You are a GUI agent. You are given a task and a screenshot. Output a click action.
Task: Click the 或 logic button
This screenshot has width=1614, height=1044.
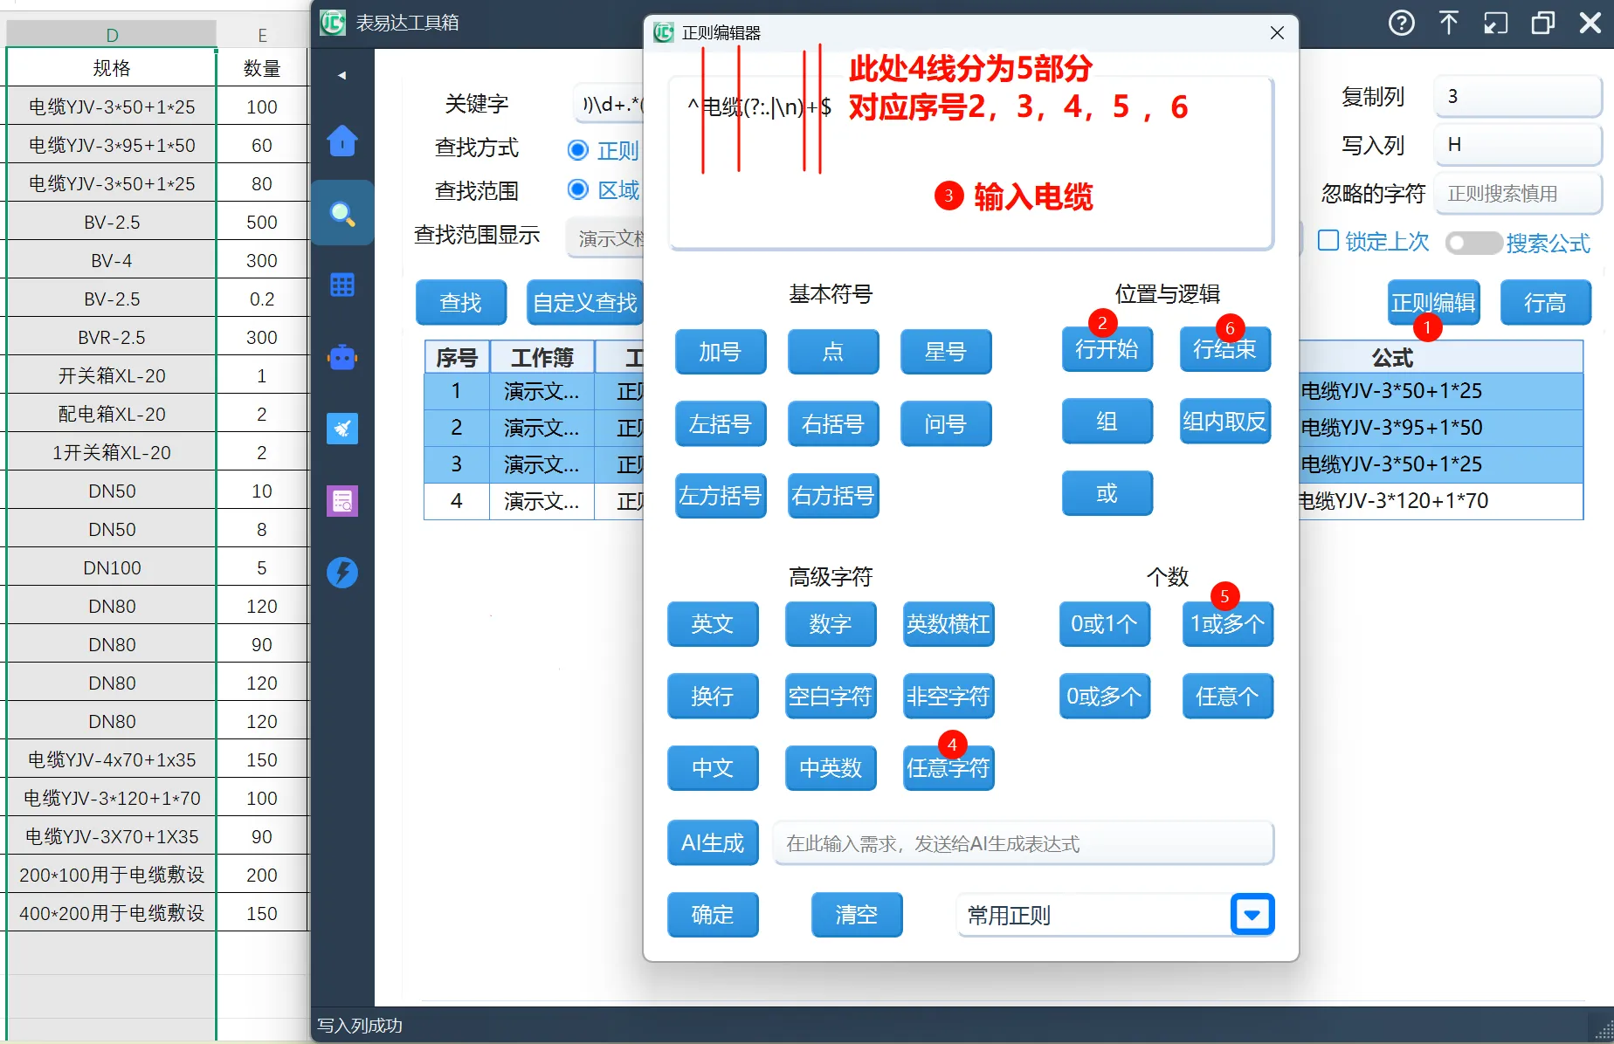(1107, 493)
